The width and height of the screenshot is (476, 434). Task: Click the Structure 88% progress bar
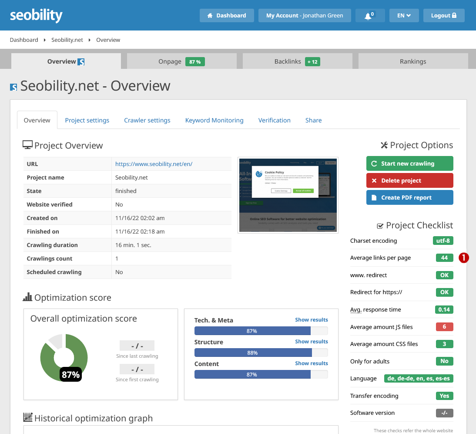click(x=261, y=353)
